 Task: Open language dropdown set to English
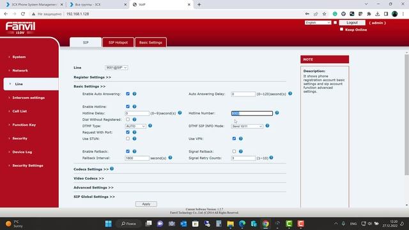point(318,23)
